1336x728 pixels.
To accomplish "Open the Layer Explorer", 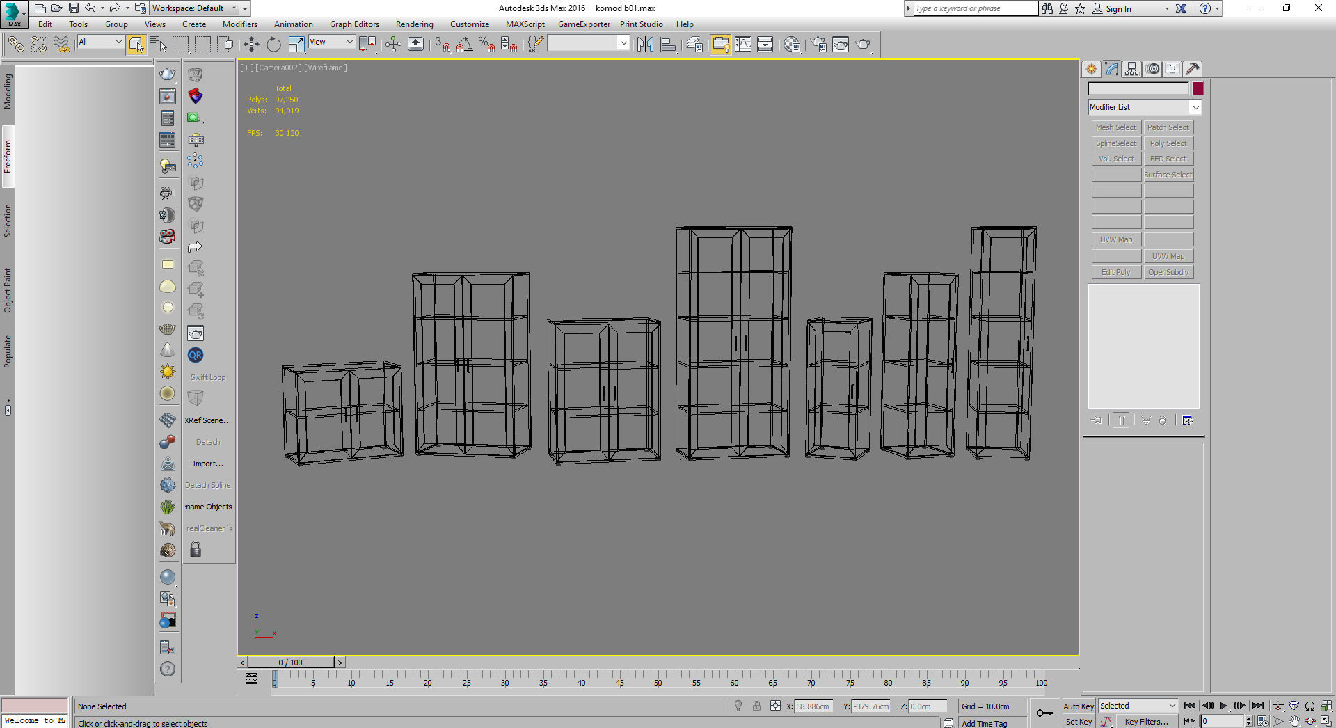I will [694, 45].
